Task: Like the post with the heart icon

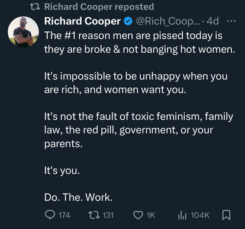Action: pyautogui.click(x=138, y=215)
